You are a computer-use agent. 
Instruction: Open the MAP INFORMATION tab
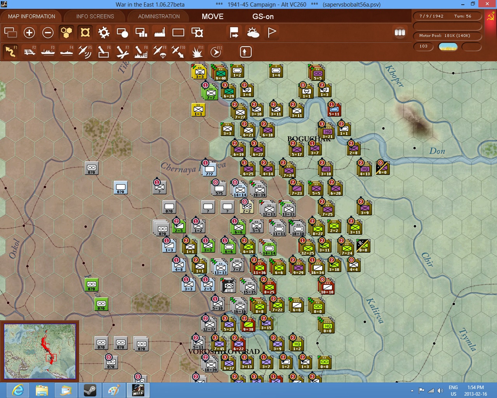click(x=31, y=16)
